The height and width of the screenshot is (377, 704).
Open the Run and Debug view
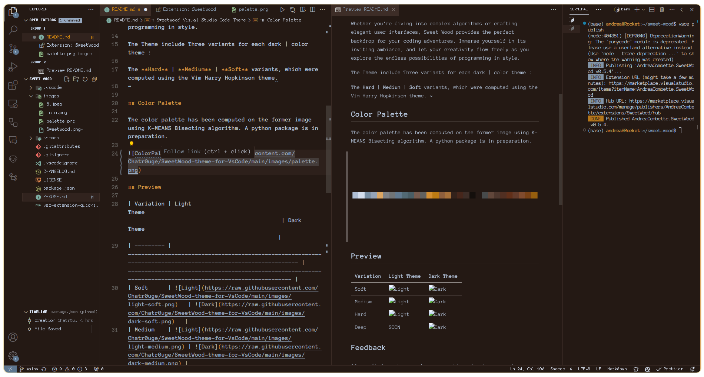pos(13,67)
